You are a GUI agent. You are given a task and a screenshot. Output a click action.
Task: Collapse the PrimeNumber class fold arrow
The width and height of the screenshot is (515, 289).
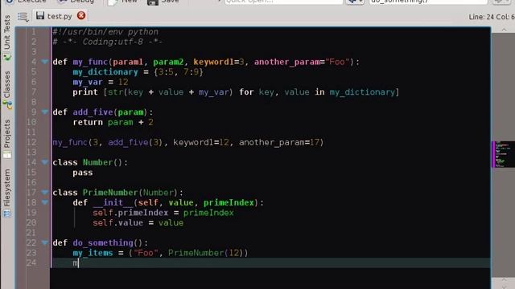[45, 193]
